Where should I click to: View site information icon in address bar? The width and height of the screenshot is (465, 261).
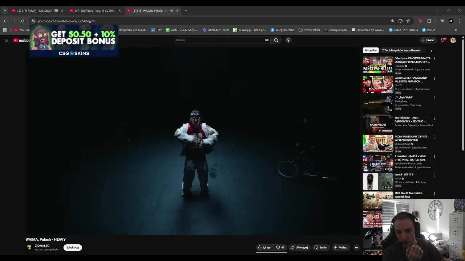click(x=33, y=21)
